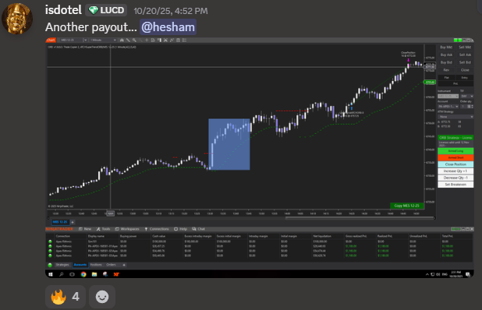Click the Buy Bid button

(x=446, y=62)
